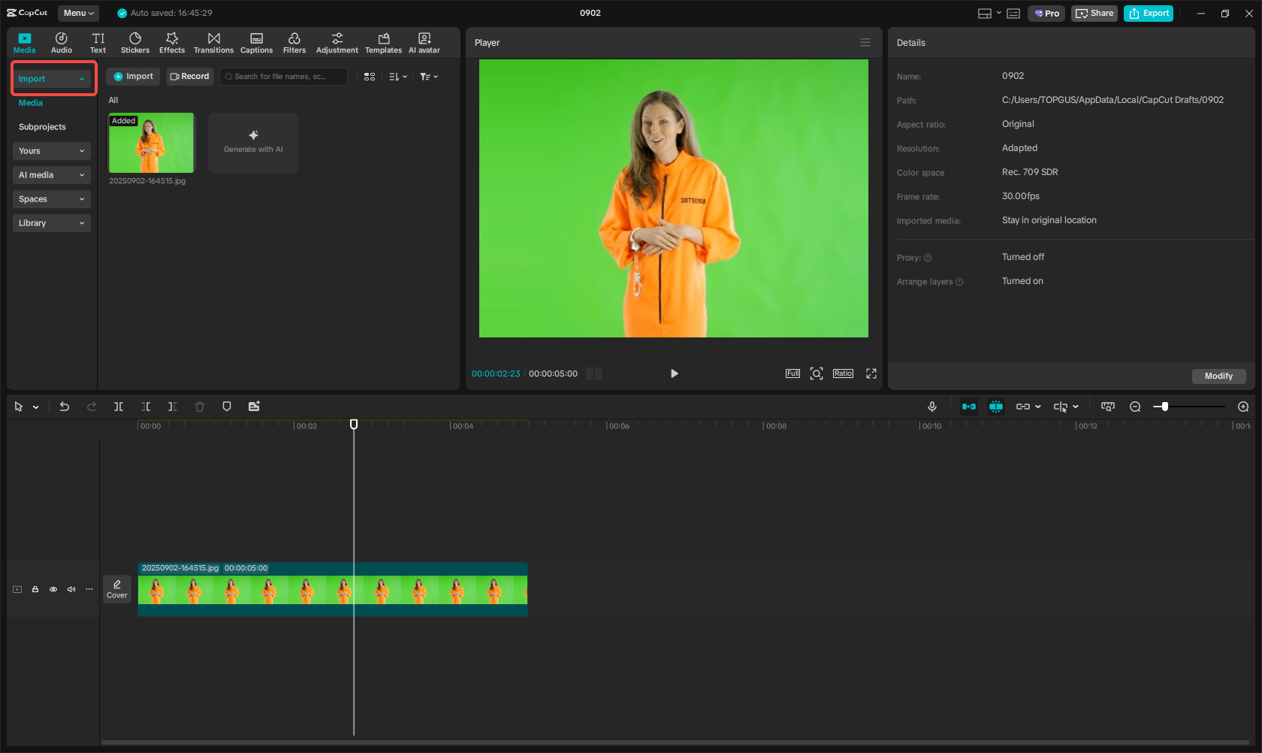Record a voiceover with the microphone icon
Viewport: 1262px width, 753px height.
click(x=931, y=406)
